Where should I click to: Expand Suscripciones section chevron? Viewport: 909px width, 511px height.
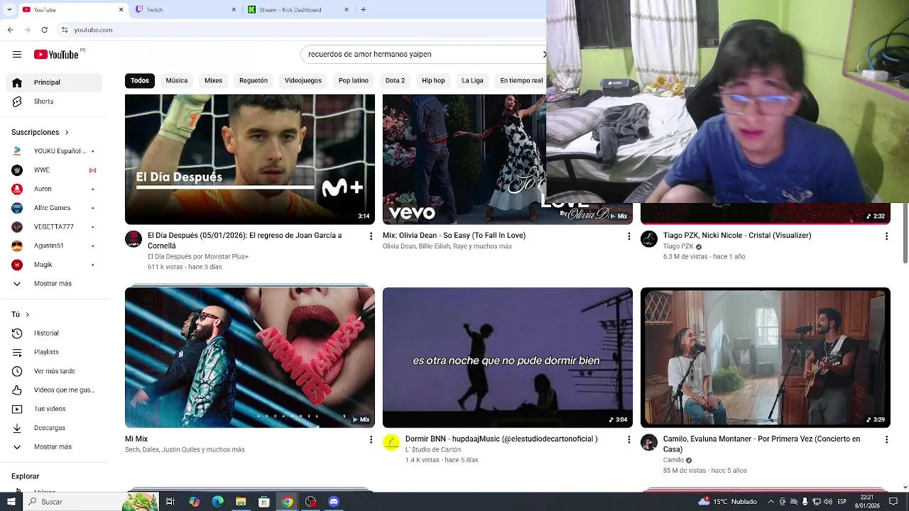pos(67,133)
